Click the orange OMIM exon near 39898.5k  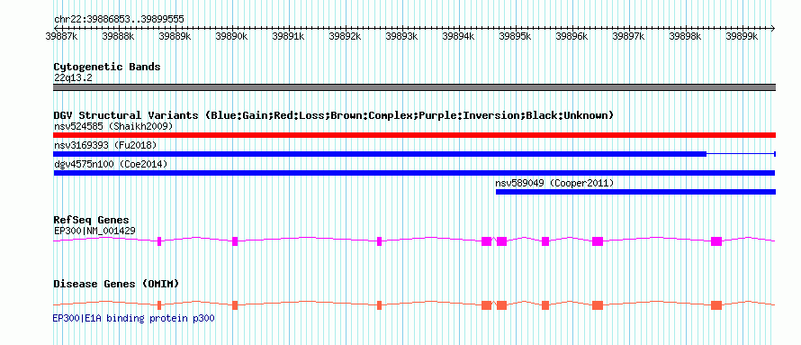(x=716, y=305)
